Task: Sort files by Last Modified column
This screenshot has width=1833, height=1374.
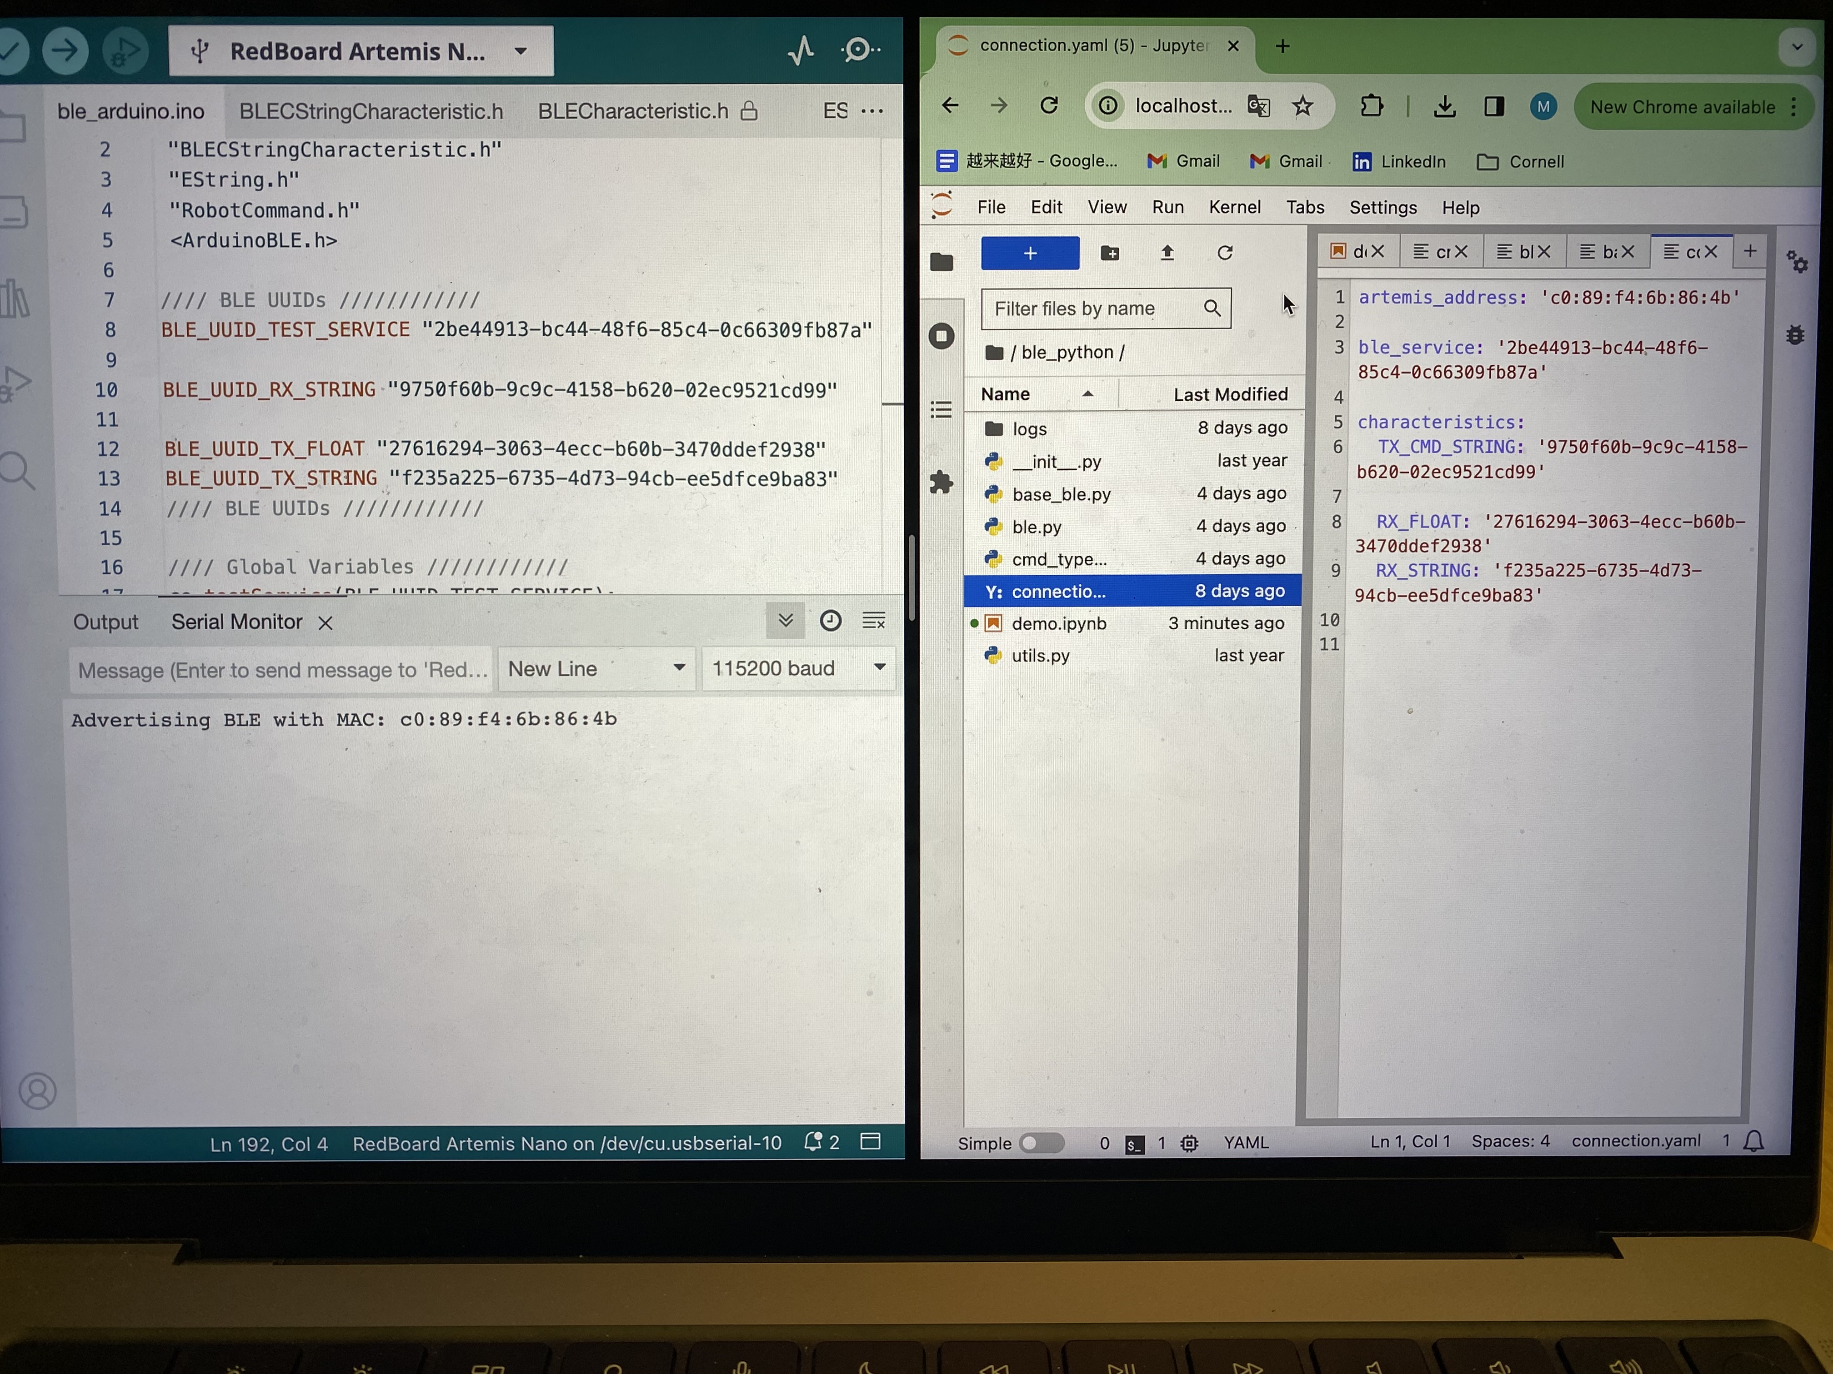Action: click(x=1212, y=394)
